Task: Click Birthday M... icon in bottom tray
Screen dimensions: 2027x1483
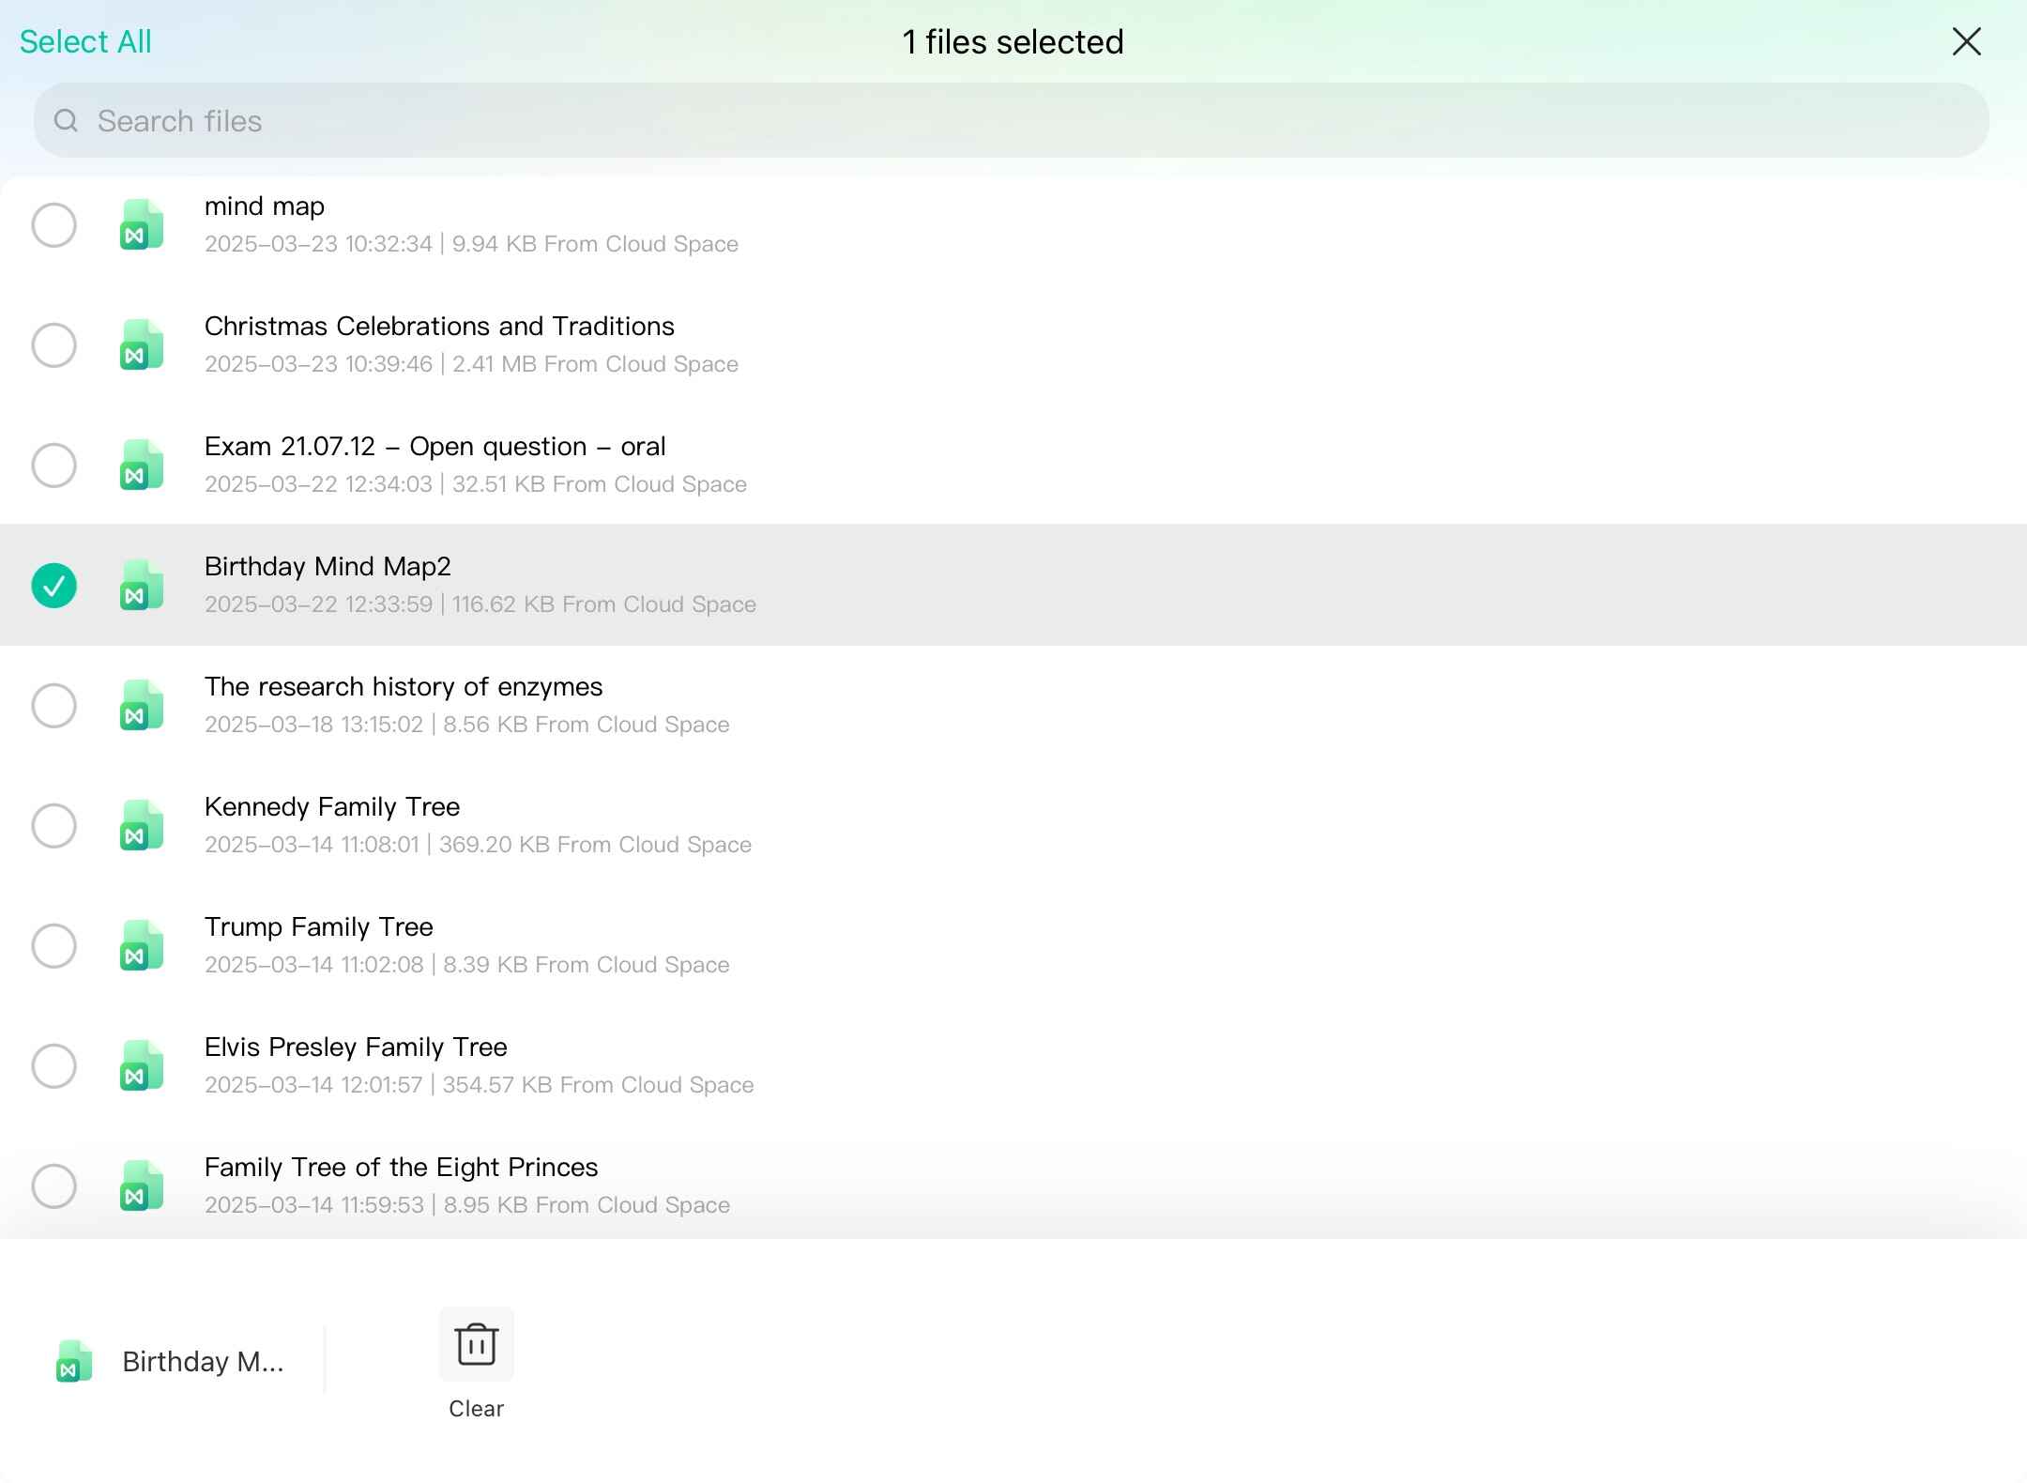Action: click(74, 1362)
